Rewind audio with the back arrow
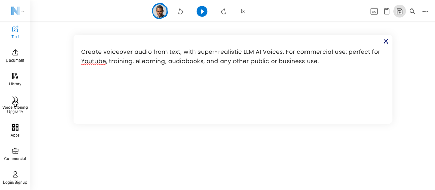This screenshot has width=435, height=190. point(180,12)
